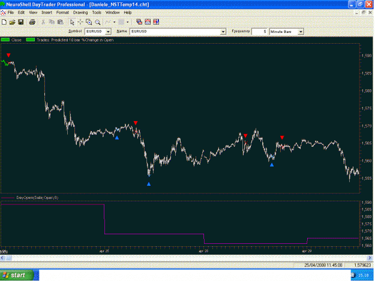The width and height of the screenshot is (375, 281).
Task: Expand the color fill dropdown arrow
Action: click(128, 22)
